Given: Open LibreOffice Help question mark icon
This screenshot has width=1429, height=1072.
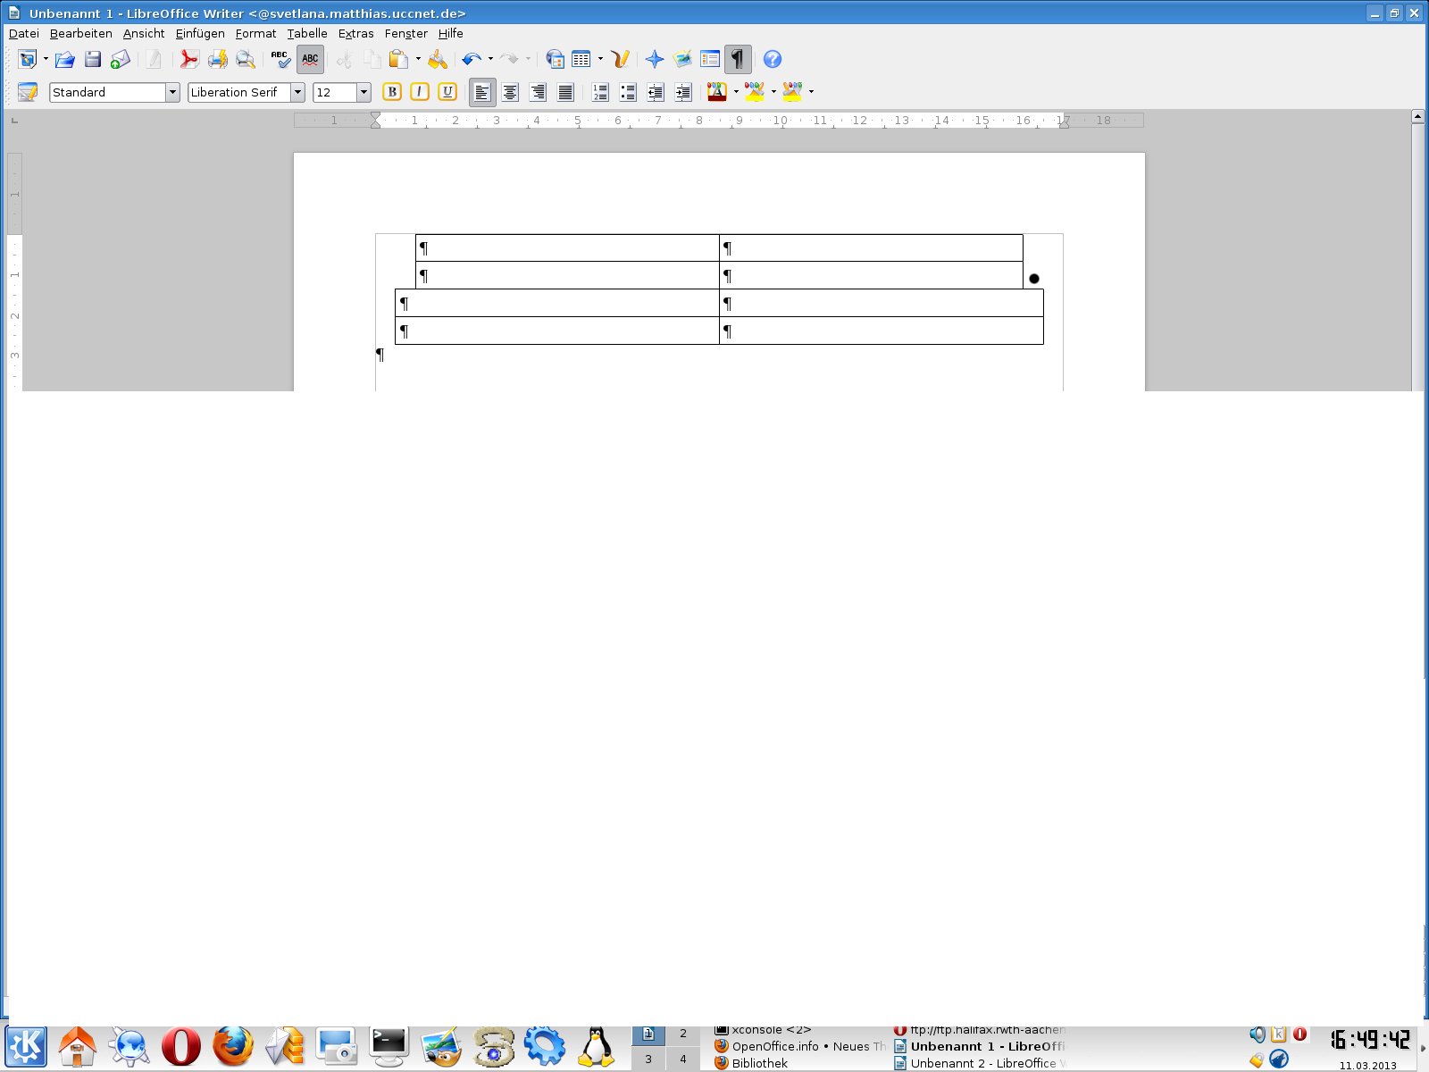Looking at the screenshot, I should 773,60.
